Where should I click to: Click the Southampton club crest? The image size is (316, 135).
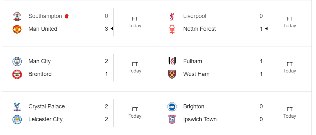pyautogui.click(x=17, y=16)
